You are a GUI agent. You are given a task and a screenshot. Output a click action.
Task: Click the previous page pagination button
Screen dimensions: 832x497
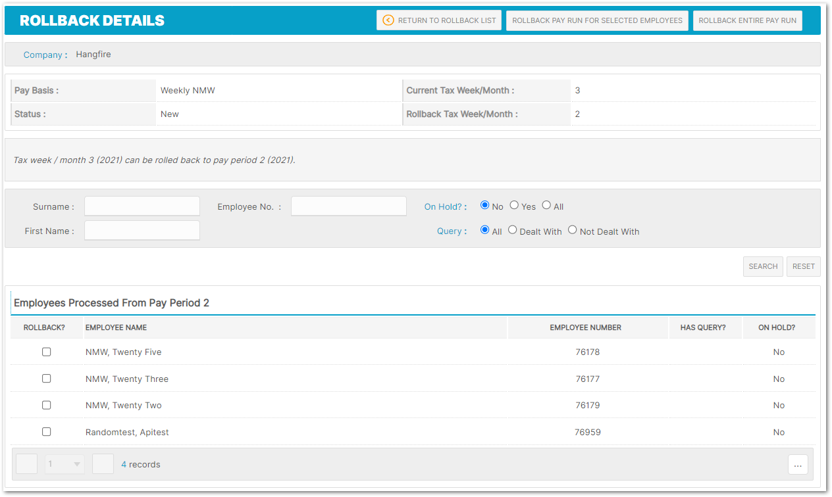point(27,464)
